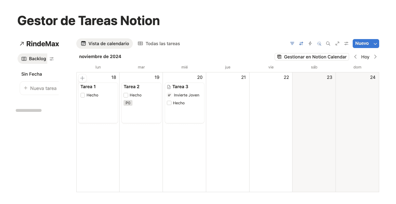
Task: Go to next week with right chevron
Action: tap(375, 57)
